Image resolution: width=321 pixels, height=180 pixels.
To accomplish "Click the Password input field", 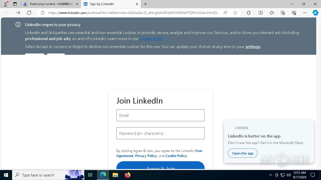I will point(160,133).
